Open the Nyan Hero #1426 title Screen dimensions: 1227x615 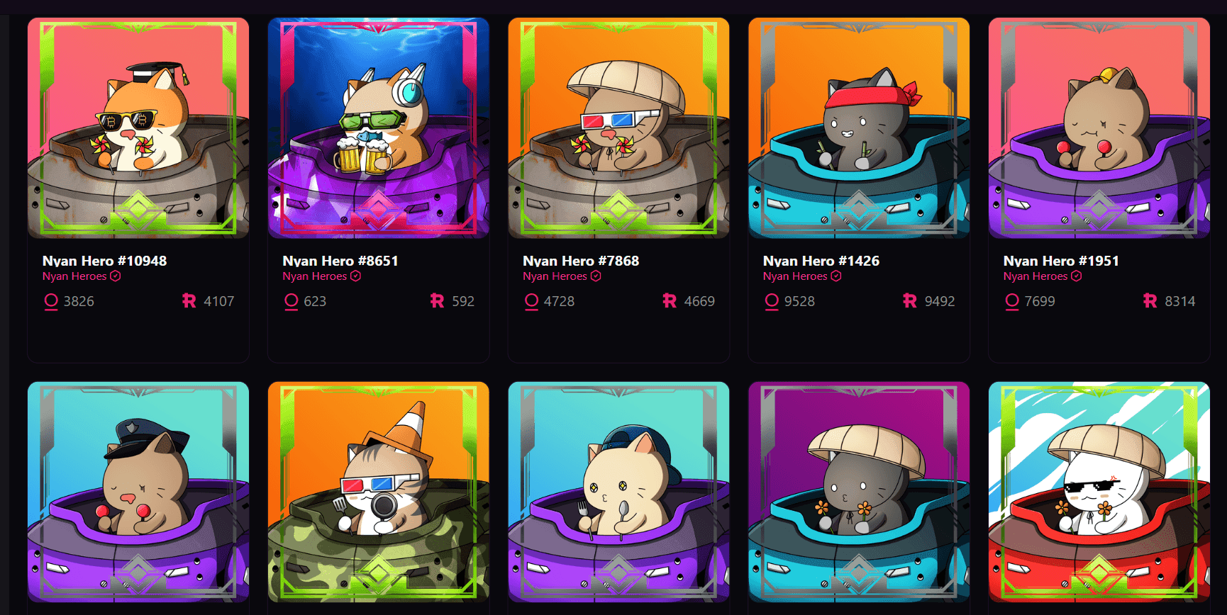[x=821, y=261]
